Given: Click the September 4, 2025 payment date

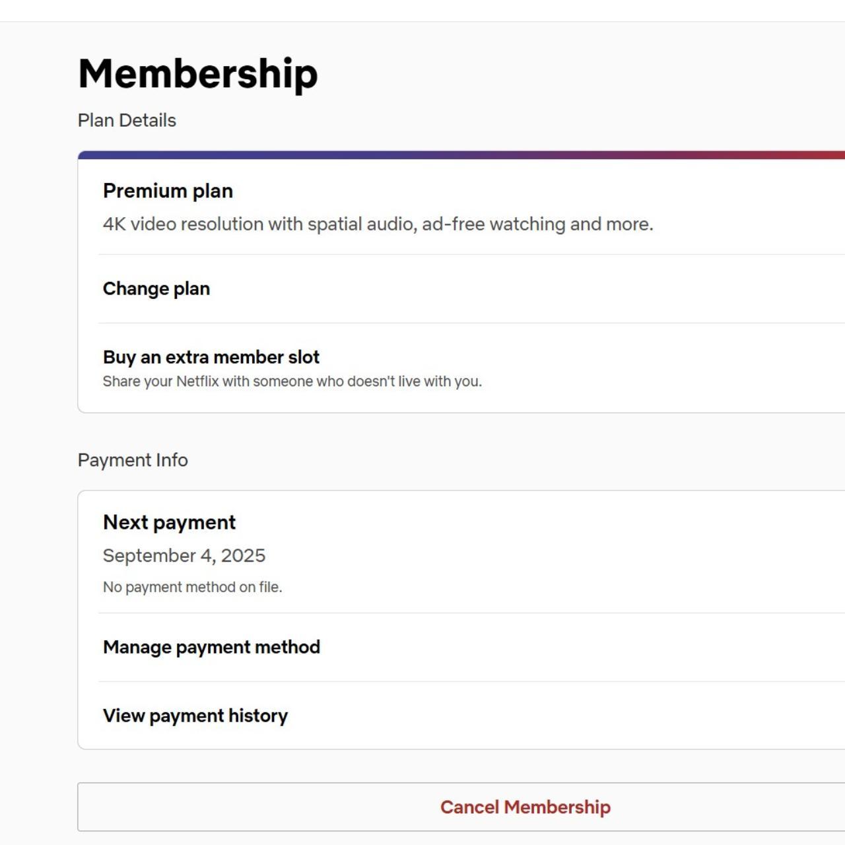Looking at the screenshot, I should (184, 555).
